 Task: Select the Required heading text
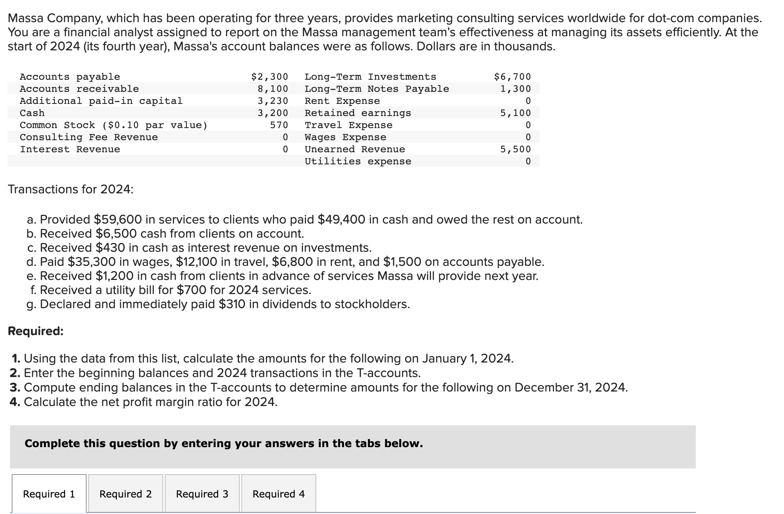(36, 330)
